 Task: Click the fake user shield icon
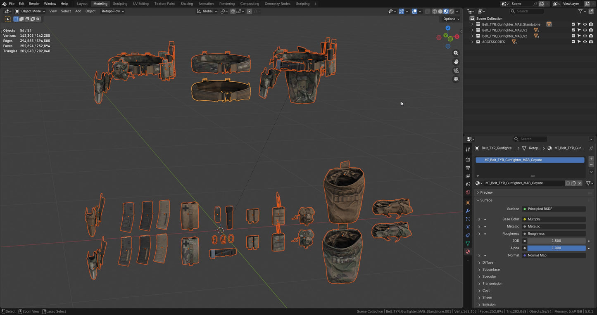(568, 183)
